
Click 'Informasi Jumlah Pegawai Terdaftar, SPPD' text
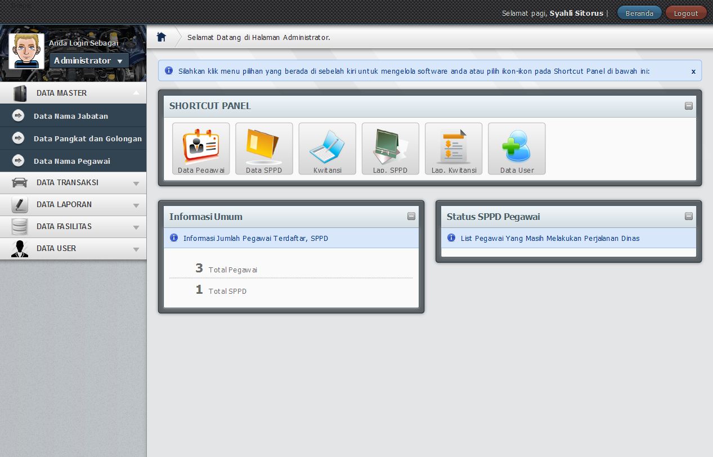point(255,238)
